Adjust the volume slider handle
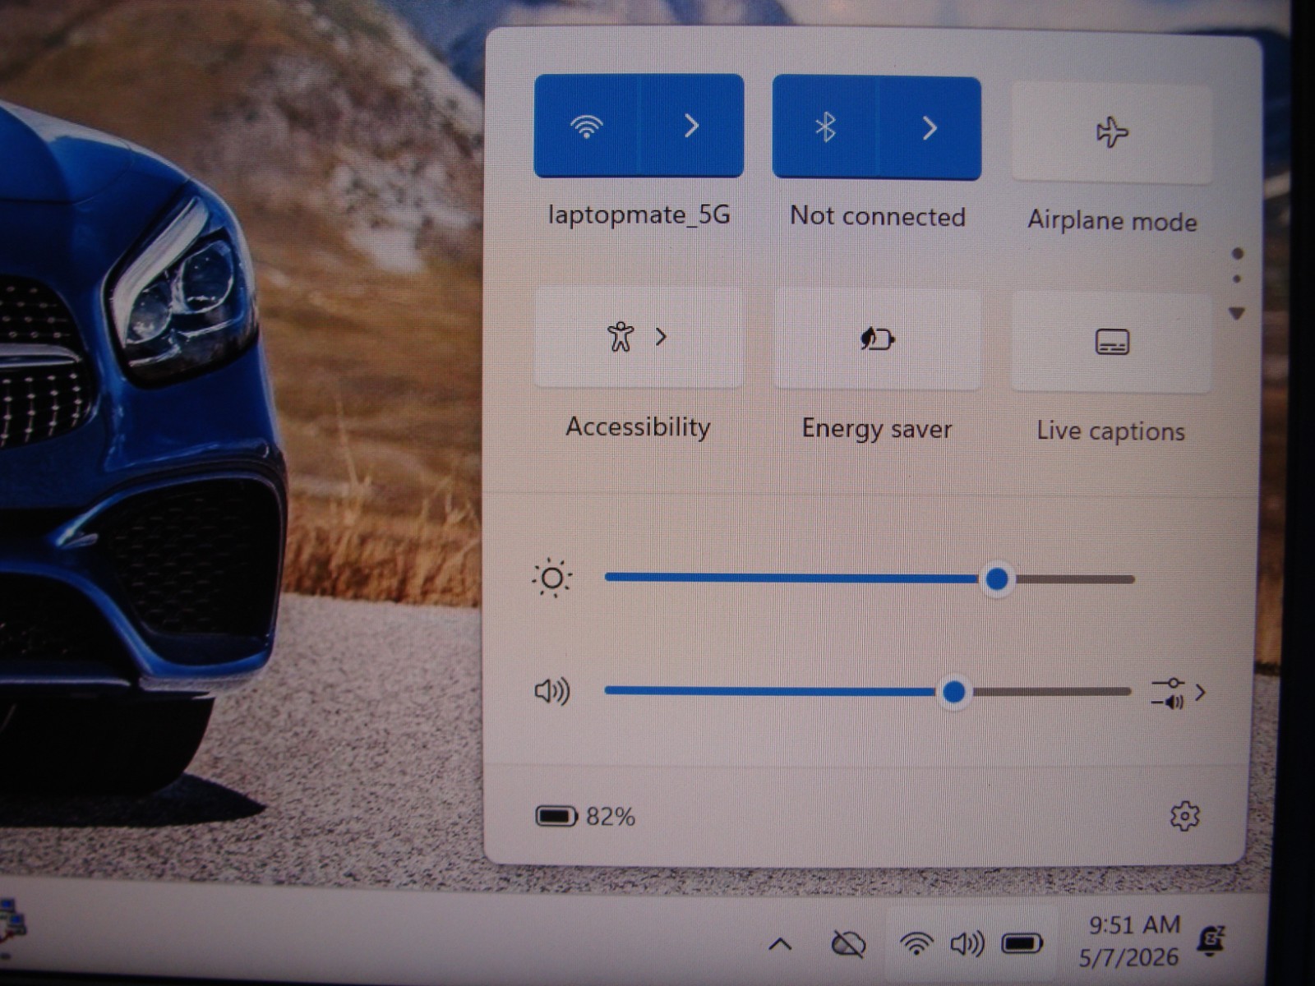Viewport: 1315px width, 986px height. click(x=954, y=692)
